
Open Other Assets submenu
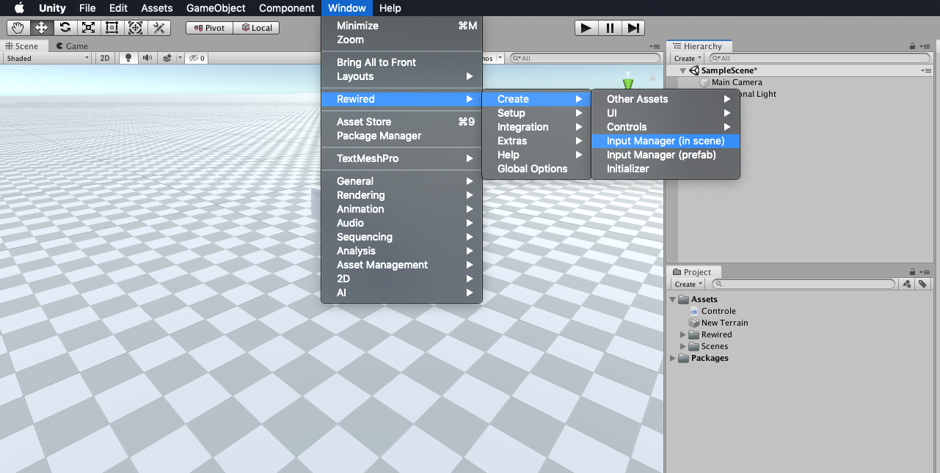666,99
